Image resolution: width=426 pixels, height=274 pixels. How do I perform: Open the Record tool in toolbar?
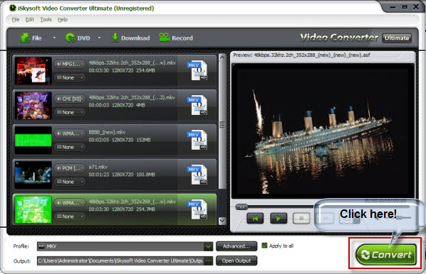point(176,38)
